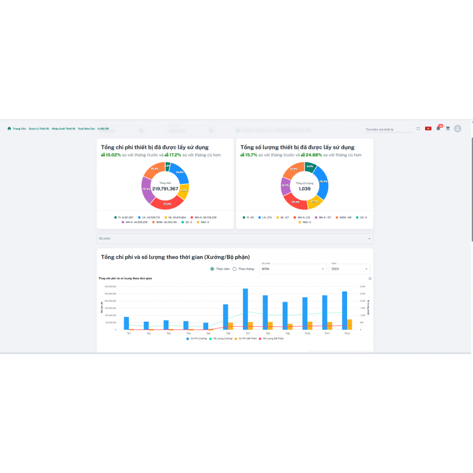Toggle QC legend in cost donut chart
The width and height of the screenshot is (473, 473).
coord(187,222)
